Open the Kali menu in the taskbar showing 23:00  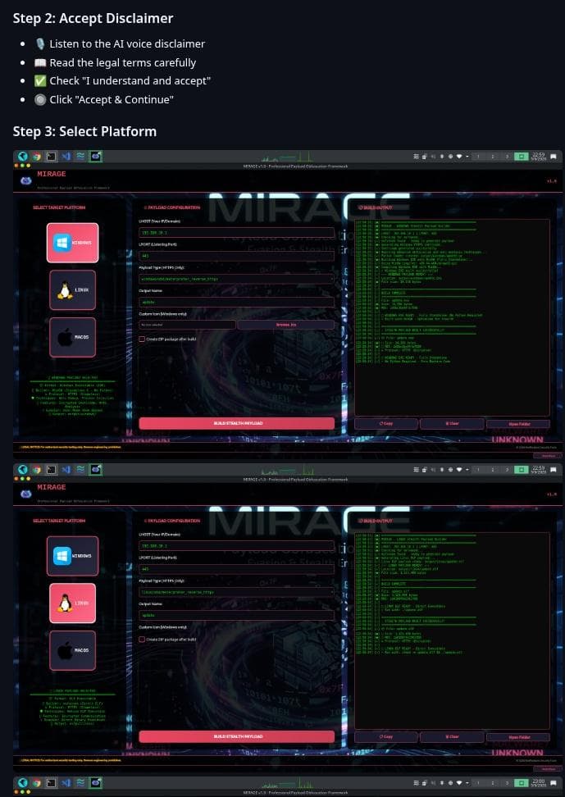pos(23,782)
